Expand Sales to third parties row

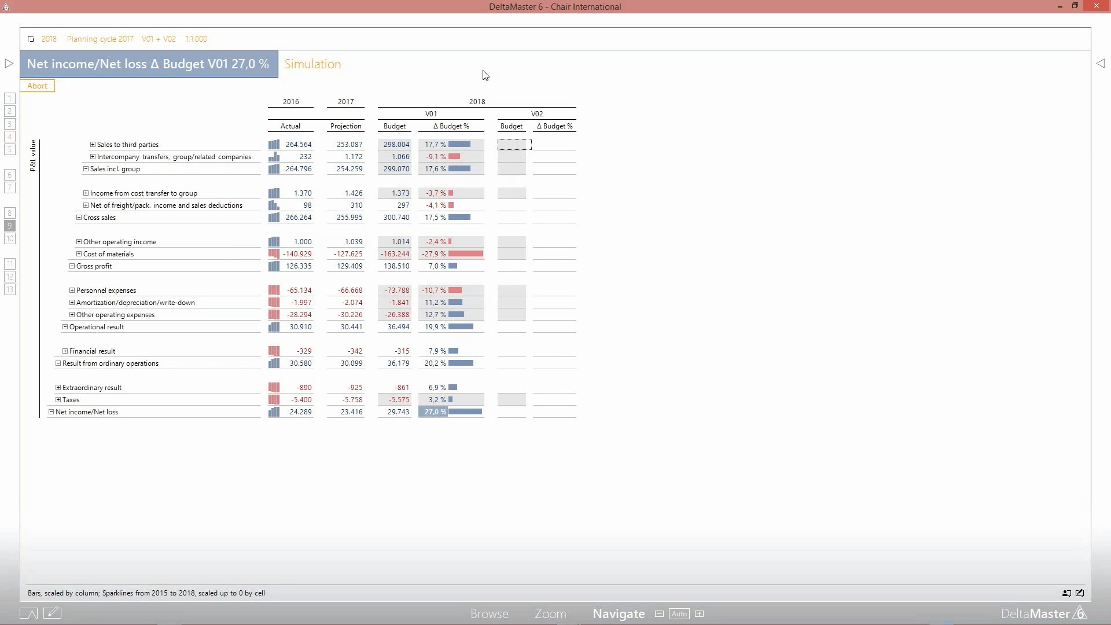coord(93,145)
